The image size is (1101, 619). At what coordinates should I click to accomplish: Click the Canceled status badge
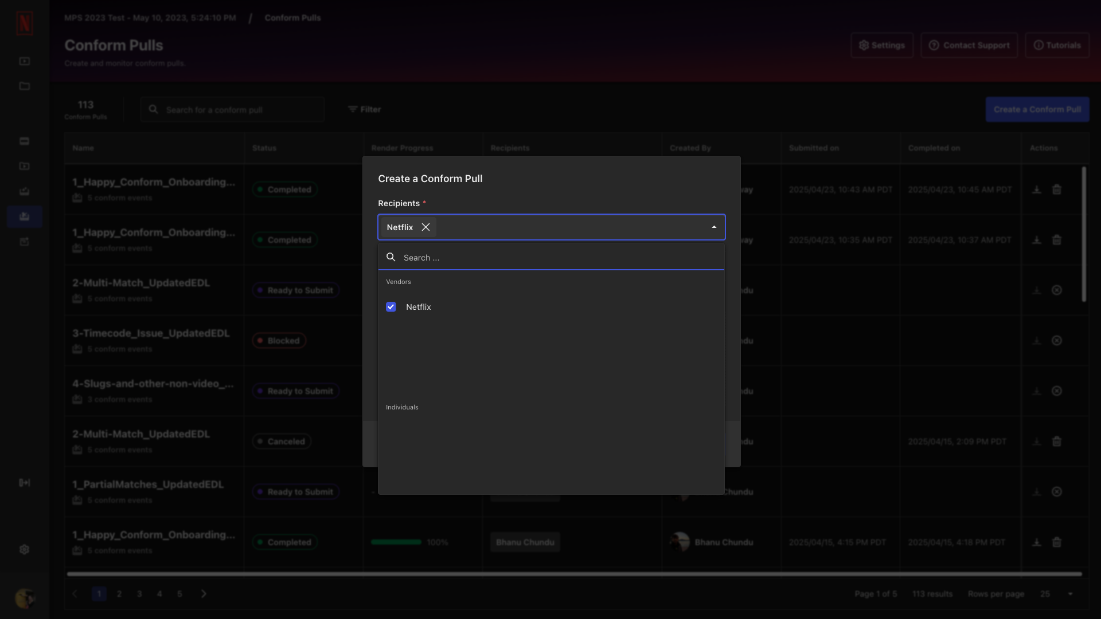click(282, 441)
